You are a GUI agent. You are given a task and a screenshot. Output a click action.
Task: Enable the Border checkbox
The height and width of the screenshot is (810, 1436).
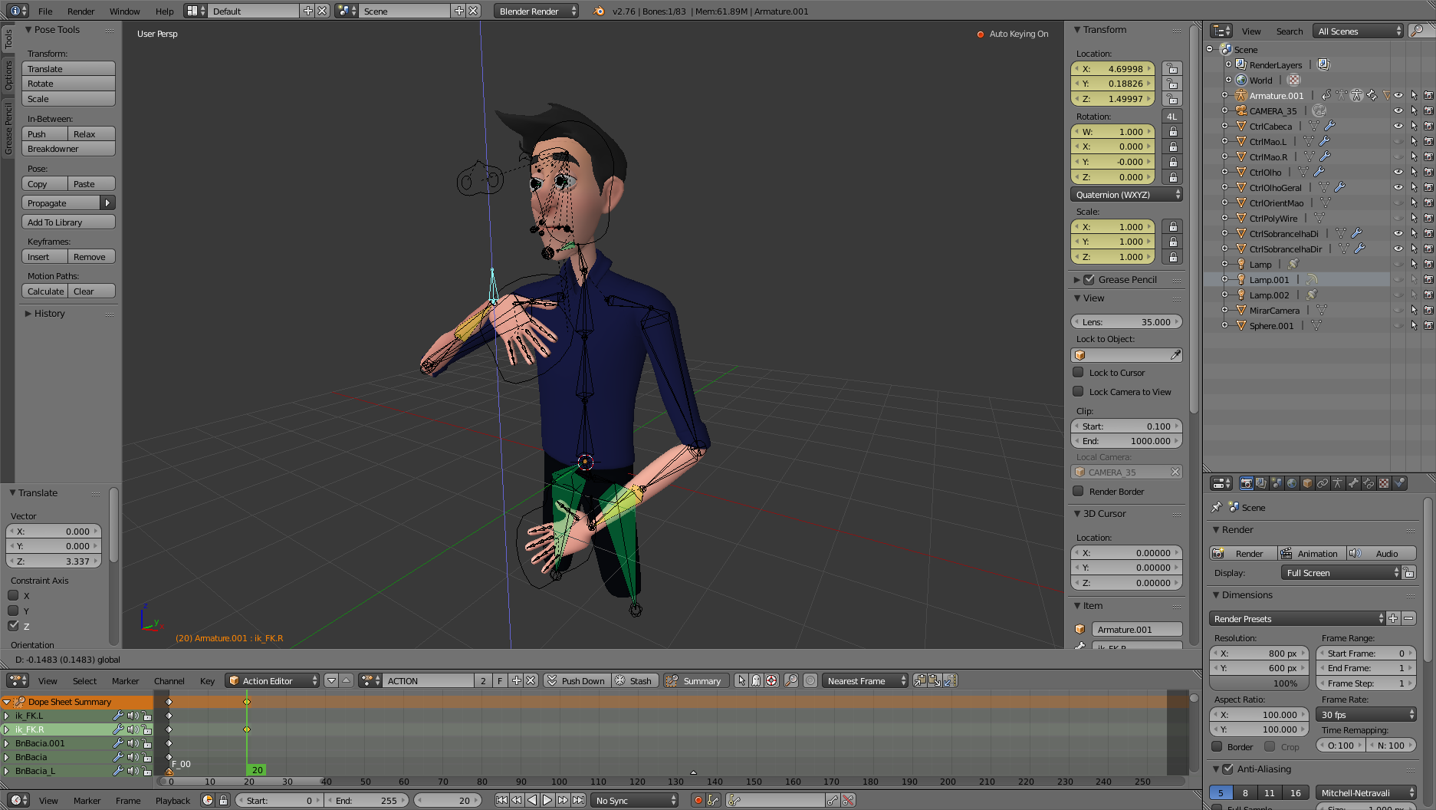1217,746
